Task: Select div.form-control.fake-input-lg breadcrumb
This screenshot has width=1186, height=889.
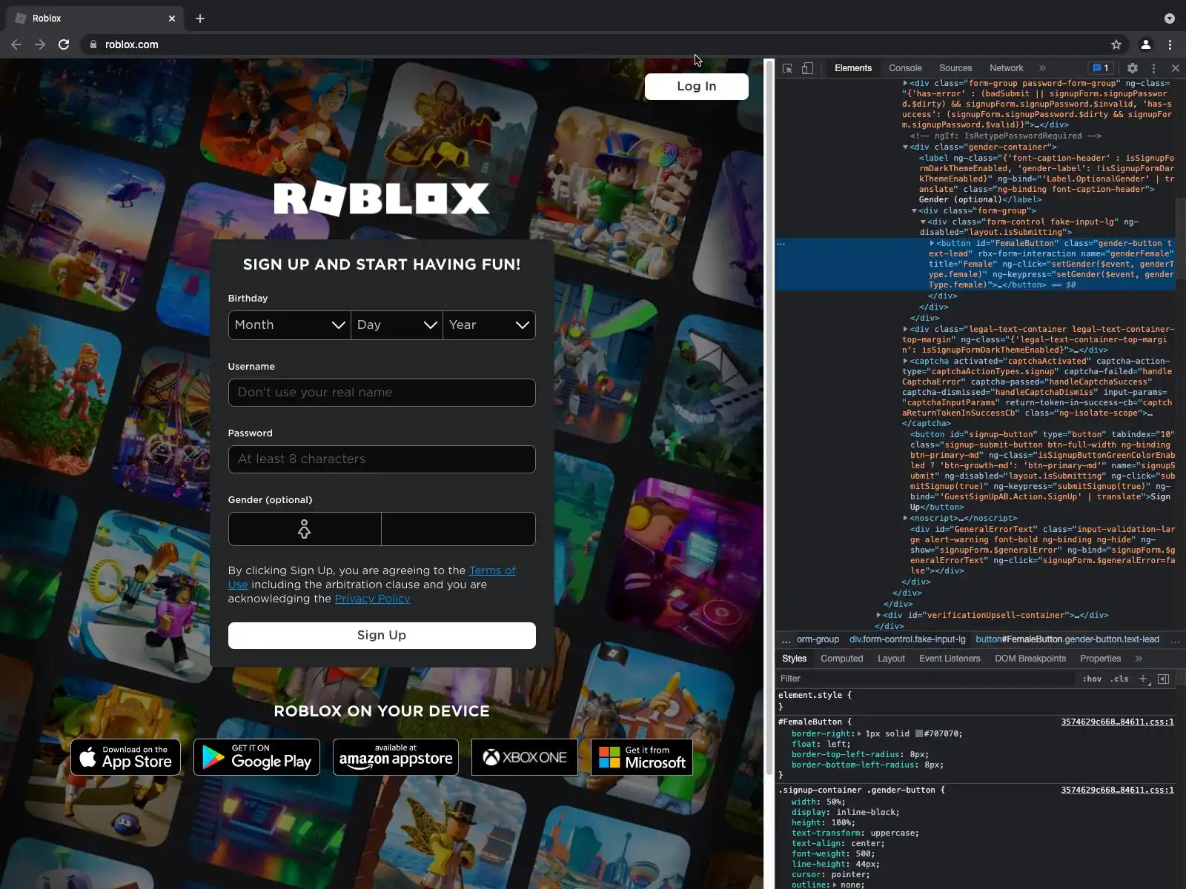Action: point(907,639)
